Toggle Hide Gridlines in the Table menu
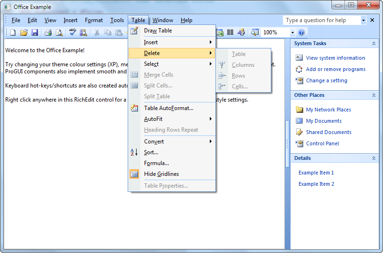This screenshot has height=253, width=383. point(161,174)
